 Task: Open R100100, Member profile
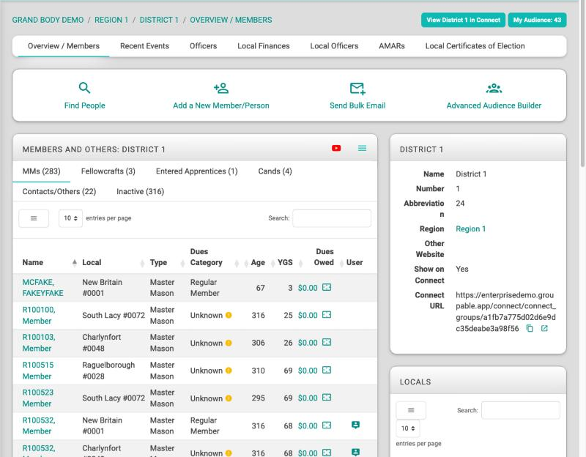tap(39, 315)
